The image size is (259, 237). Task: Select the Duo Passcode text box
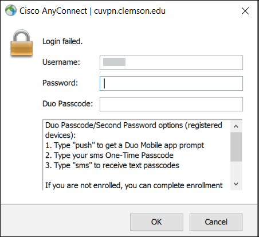click(x=171, y=104)
